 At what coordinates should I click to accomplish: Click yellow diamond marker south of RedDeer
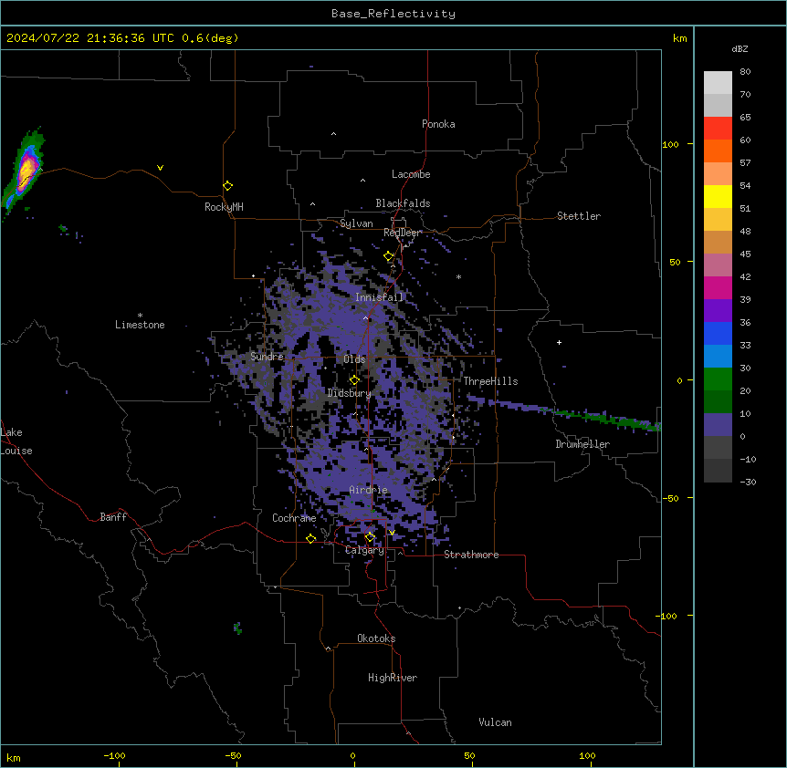(x=389, y=256)
